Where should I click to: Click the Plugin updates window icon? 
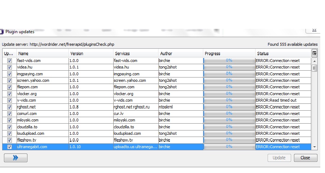(x=2, y=32)
